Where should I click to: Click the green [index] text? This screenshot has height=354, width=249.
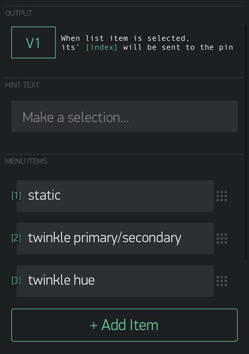[x=102, y=47]
